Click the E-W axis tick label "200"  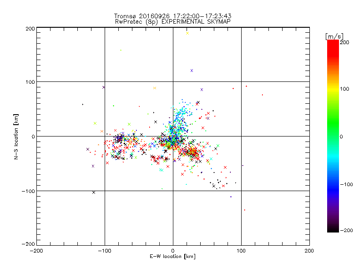coord(309,251)
